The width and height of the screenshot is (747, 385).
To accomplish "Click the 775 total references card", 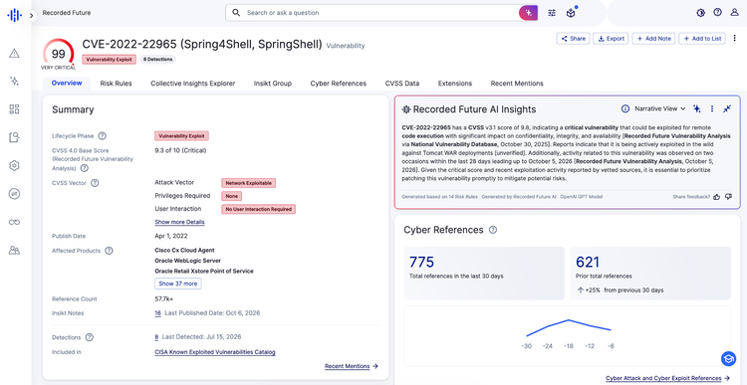I will pos(484,274).
